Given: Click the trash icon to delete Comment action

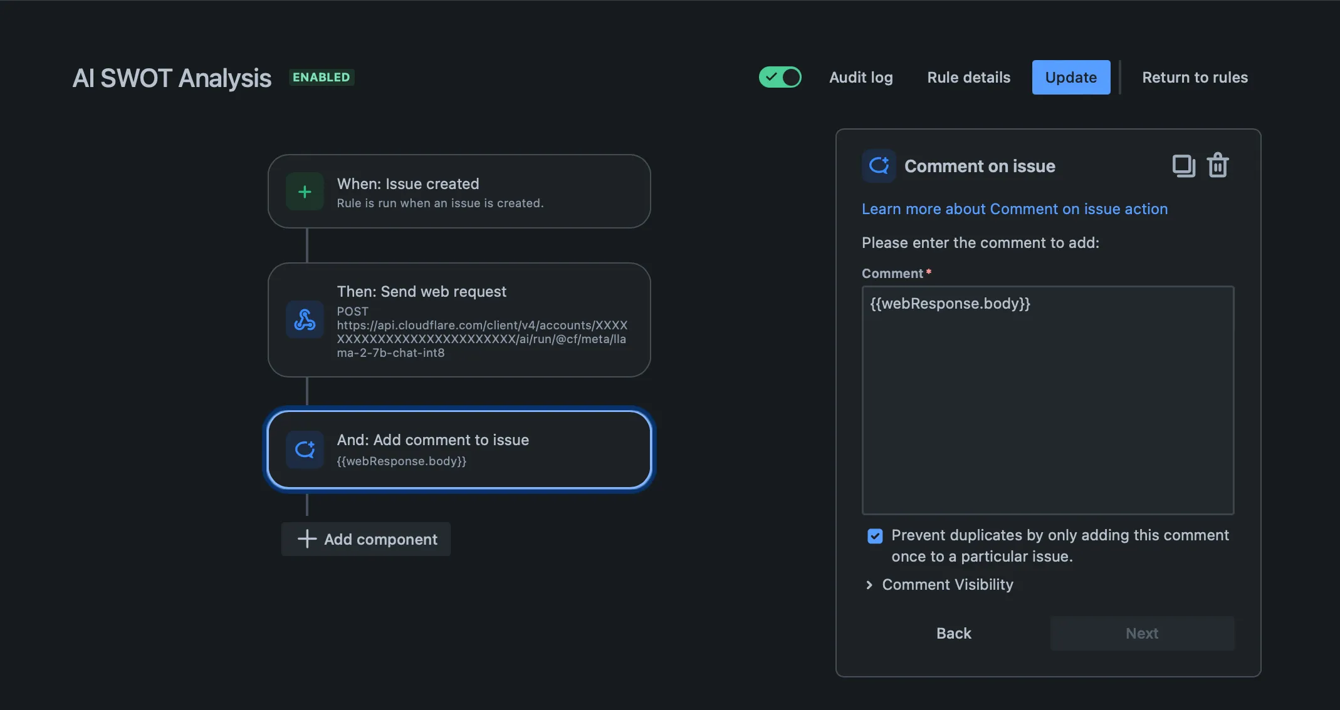Looking at the screenshot, I should (1218, 165).
